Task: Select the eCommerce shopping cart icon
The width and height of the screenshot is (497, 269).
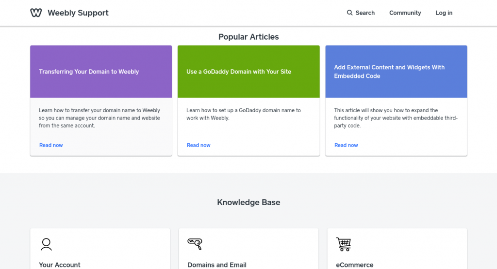Action: (x=343, y=244)
